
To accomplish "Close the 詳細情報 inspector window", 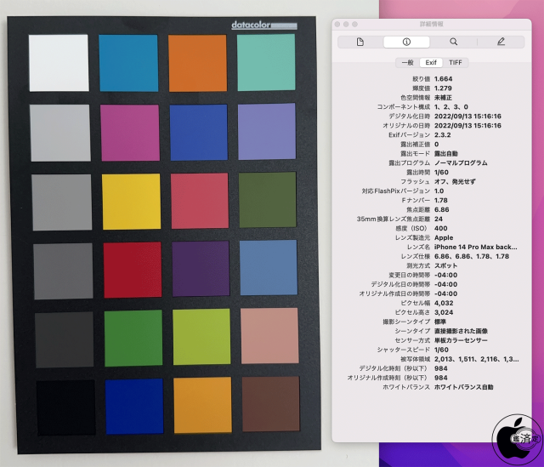I will 338,25.
